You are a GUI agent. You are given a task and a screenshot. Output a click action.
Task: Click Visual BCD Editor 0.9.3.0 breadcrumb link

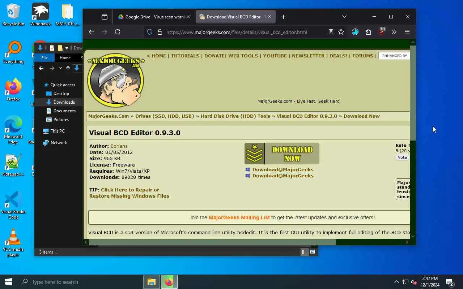click(x=307, y=116)
